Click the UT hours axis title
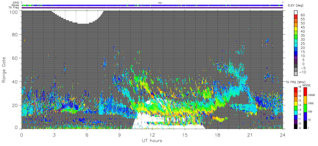Image resolution: width=318 pixels, height=146 pixels. (152, 141)
